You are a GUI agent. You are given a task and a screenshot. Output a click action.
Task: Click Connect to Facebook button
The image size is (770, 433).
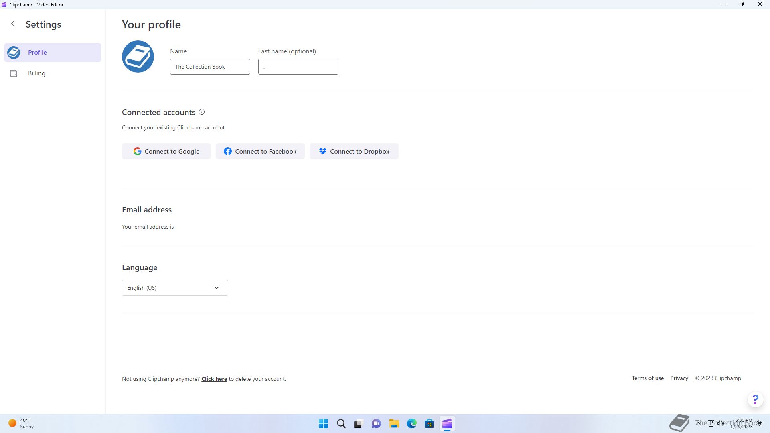[260, 151]
